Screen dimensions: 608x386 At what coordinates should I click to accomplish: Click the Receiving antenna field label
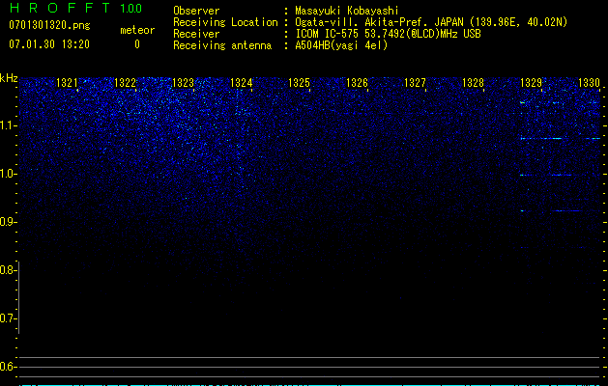click(222, 45)
